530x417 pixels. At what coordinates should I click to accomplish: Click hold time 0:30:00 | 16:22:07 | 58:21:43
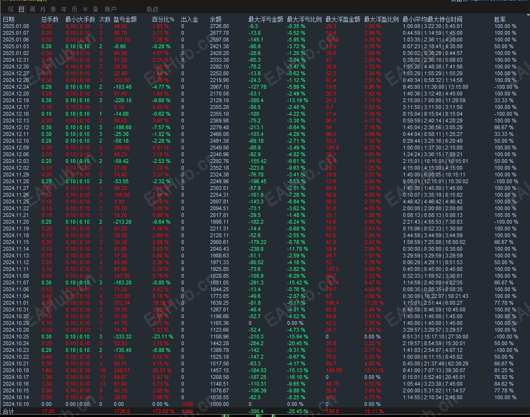[x=436, y=296]
